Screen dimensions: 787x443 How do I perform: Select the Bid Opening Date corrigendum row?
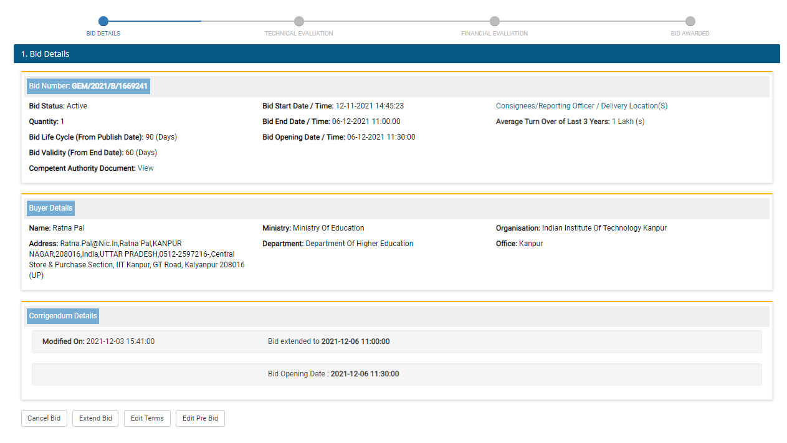396,374
